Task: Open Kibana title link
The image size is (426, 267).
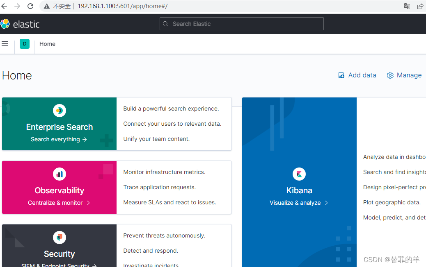Action: [299, 190]
